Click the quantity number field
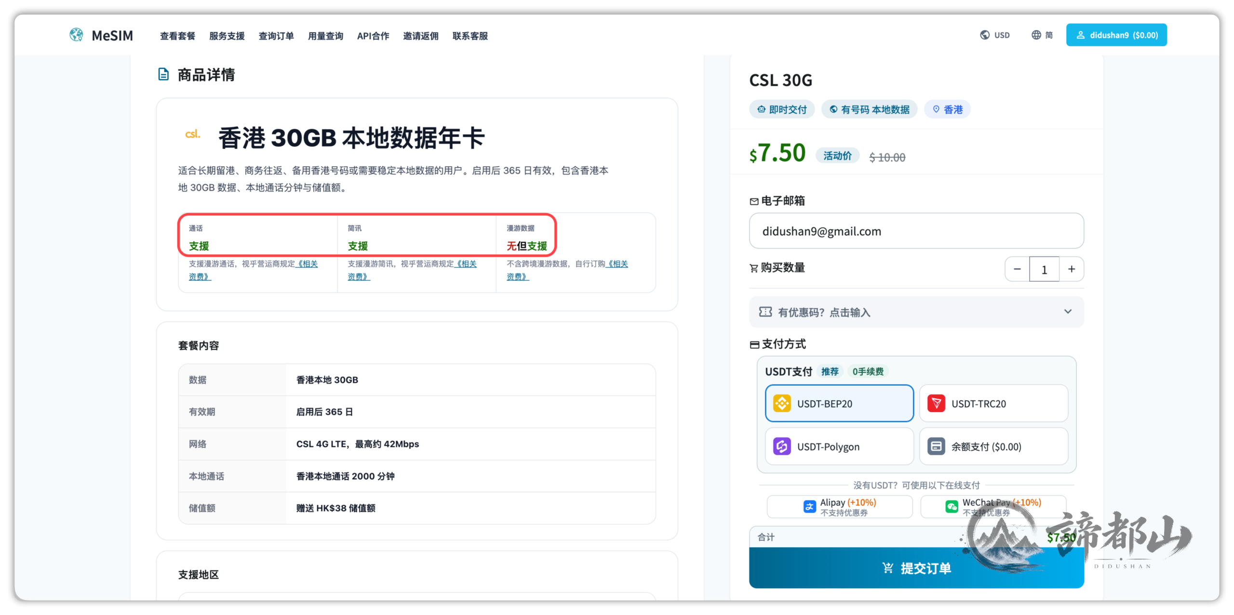This screenshot has height=615, width=1234. point(1044,269)
